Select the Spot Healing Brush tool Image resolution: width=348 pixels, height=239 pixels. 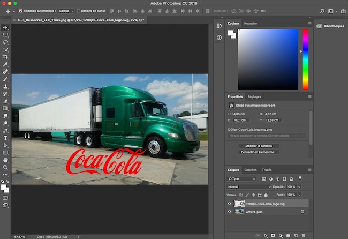point(5,72)
